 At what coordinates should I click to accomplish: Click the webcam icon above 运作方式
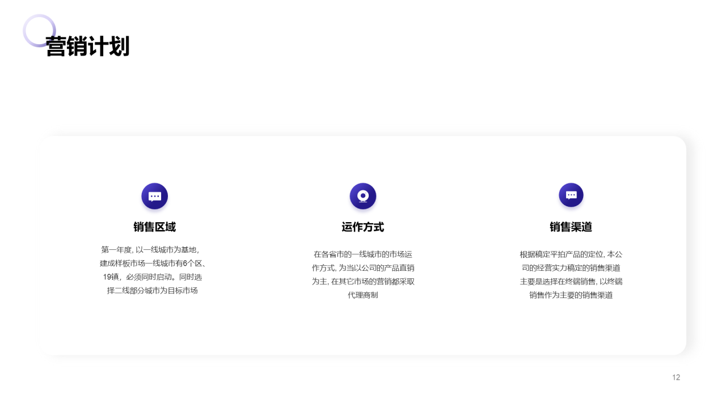pos(363,196)
